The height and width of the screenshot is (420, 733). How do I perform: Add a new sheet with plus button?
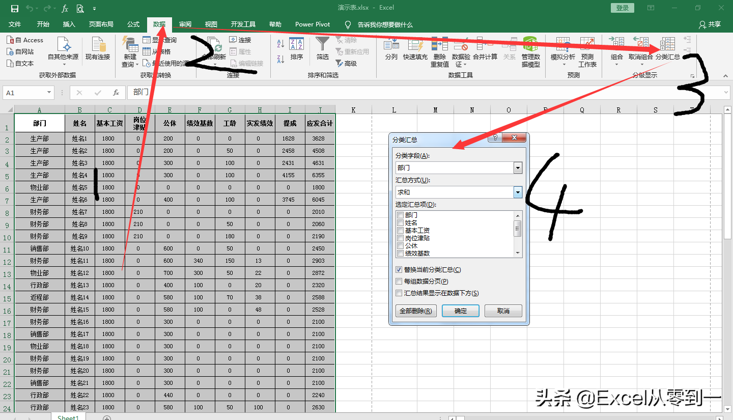click(x=107, y=418)
